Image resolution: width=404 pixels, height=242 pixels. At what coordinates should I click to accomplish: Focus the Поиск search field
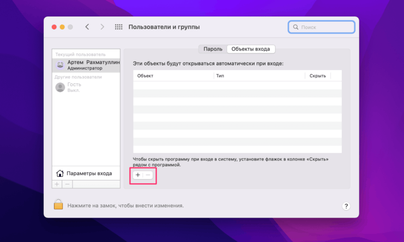click(x=322, y=27)
